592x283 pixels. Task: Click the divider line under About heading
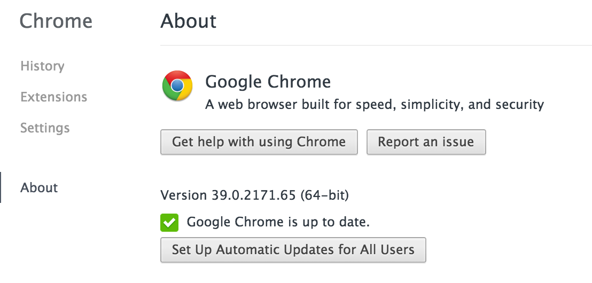374,45
